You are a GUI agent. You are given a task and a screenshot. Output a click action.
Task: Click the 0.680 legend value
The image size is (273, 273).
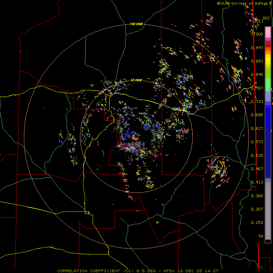coord(257,115)
